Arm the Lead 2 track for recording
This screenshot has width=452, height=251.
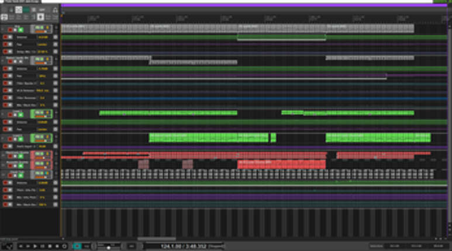pyautogui.click(x=11, y=140)
